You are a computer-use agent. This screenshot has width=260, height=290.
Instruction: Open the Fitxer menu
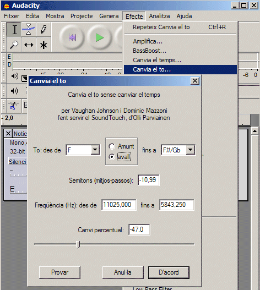tap(12, 16)
